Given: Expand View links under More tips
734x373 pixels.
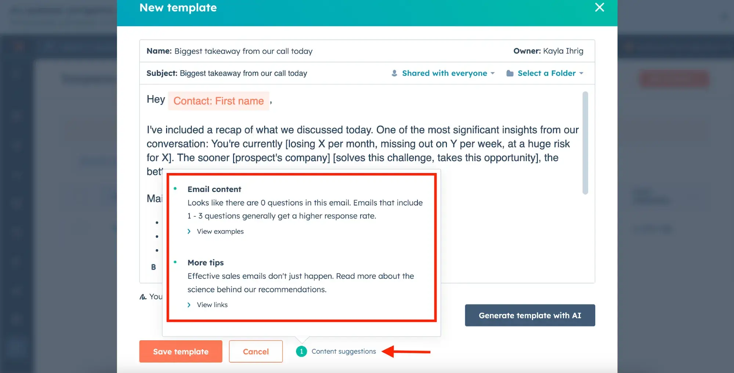Looking at the screenshot, I should pos(212,305).
